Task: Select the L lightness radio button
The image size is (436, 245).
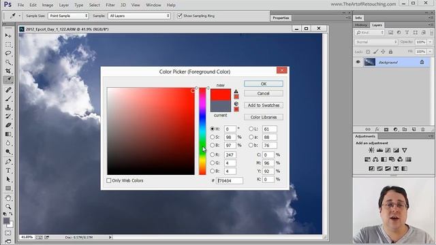Action: pyautogui.click(x=251, y=129)
